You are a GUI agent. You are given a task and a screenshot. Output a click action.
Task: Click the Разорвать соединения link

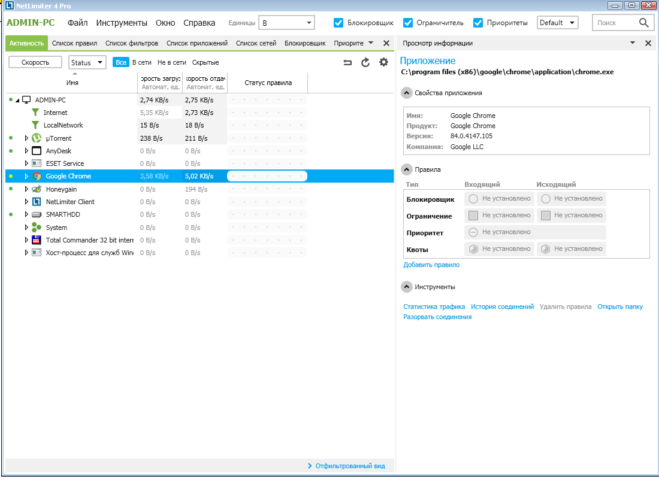[x=437, y=317]
